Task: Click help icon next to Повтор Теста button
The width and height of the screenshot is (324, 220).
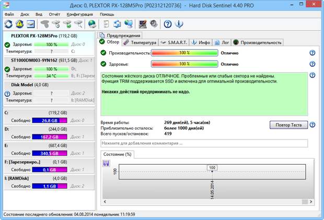Action: click(x=312, y=125)
